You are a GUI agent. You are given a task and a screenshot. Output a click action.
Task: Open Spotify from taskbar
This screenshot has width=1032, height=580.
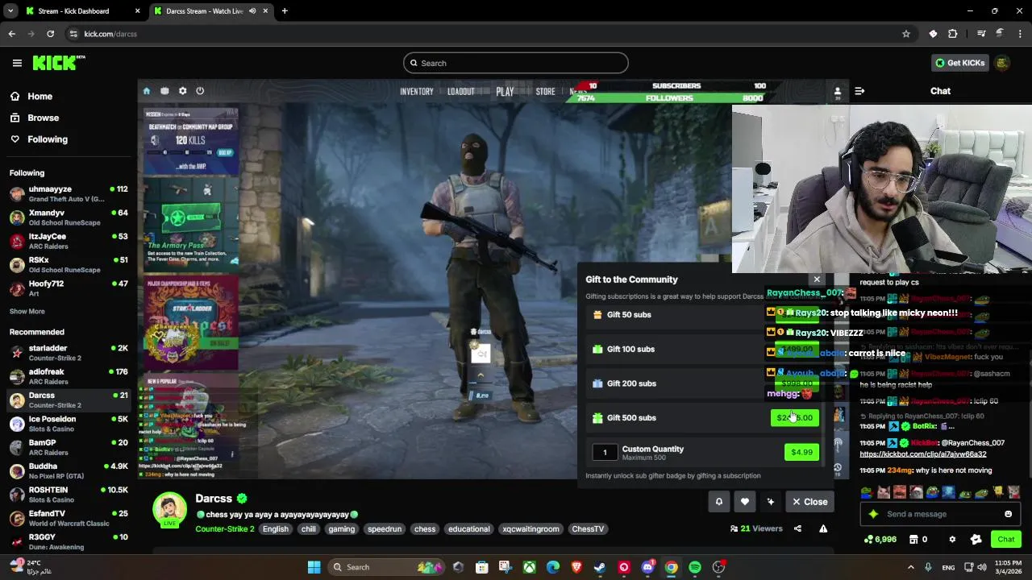click(695, 567)
